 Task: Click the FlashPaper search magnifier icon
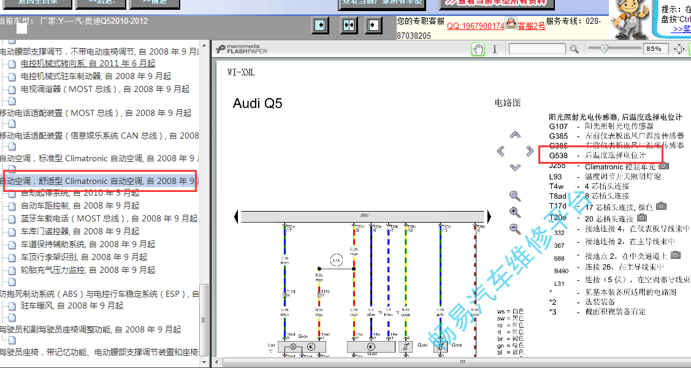pos(574,49)
